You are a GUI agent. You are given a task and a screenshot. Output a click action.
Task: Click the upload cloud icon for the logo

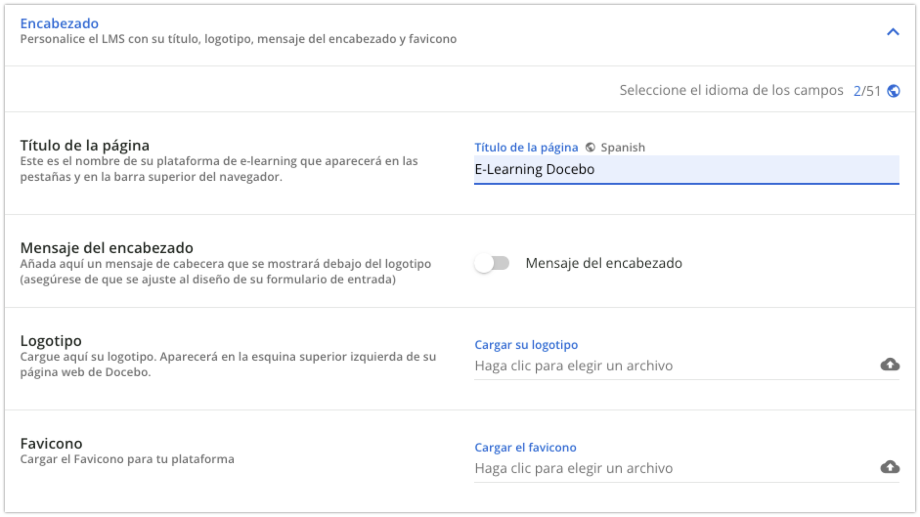click(891, 364)
